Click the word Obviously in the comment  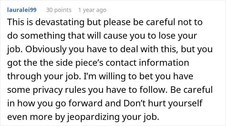point(46,49)
